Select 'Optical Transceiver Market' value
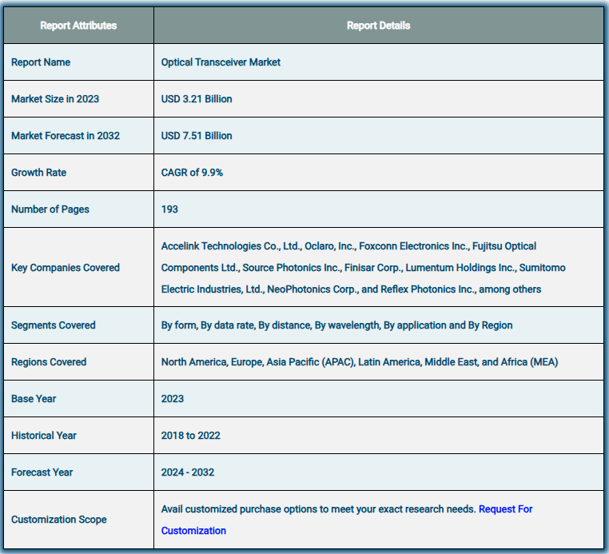 tap(221, 62)
